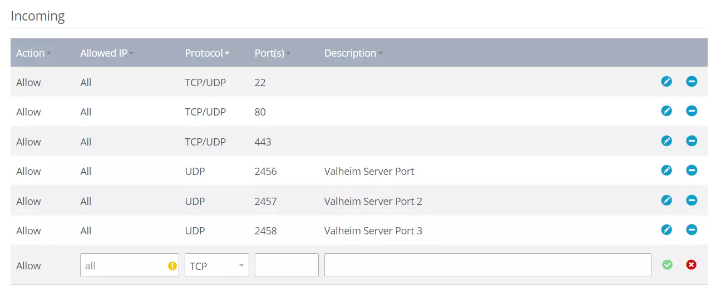
Task: Open the TCP protocol dropdown
Action: pos(217,265)
